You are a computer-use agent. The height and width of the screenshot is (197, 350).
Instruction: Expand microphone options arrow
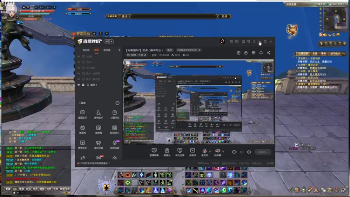pyautogui.click(x=210, y=151)
